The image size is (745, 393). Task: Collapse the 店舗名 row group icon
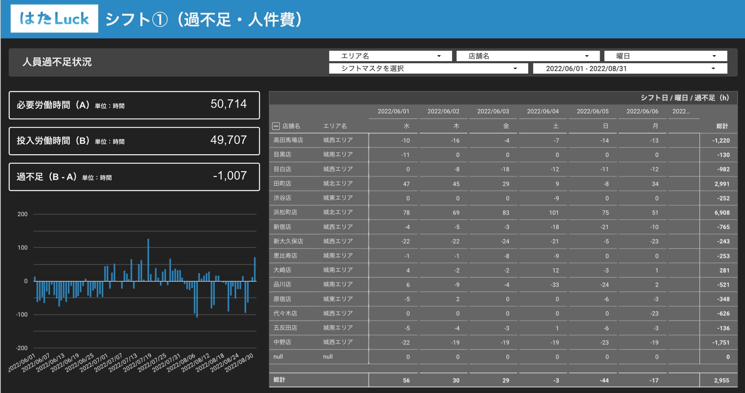point(276,126)
